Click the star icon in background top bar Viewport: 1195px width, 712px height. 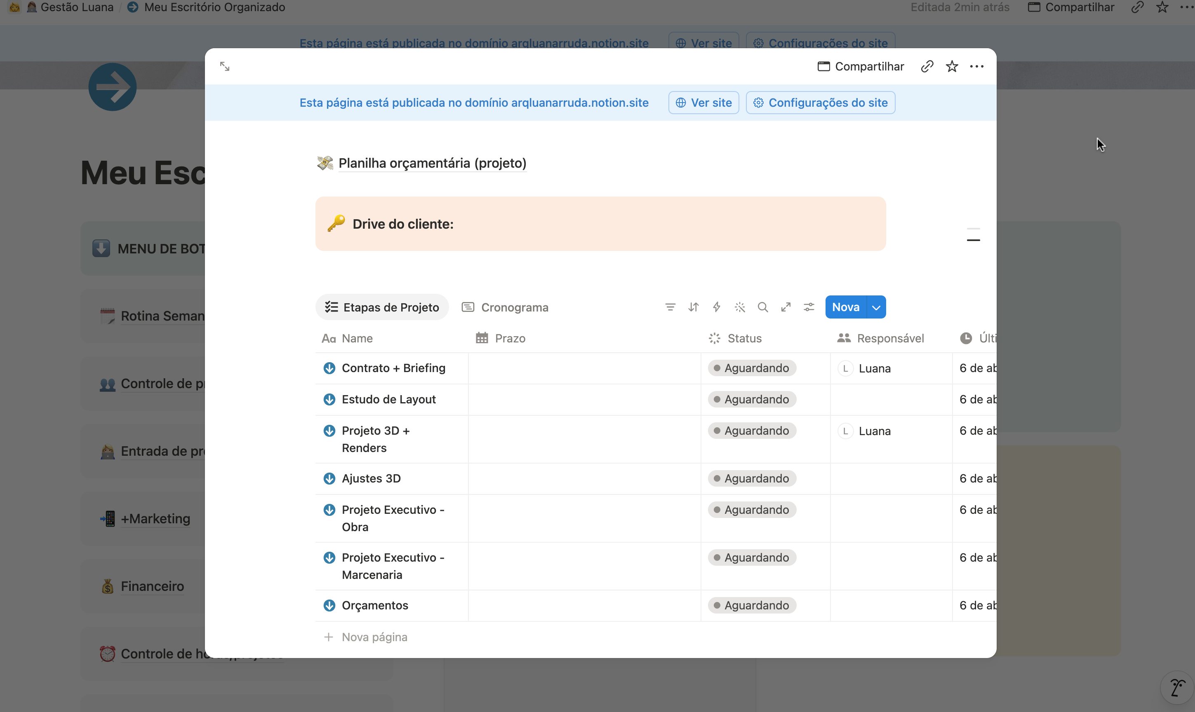point(1162,7)
